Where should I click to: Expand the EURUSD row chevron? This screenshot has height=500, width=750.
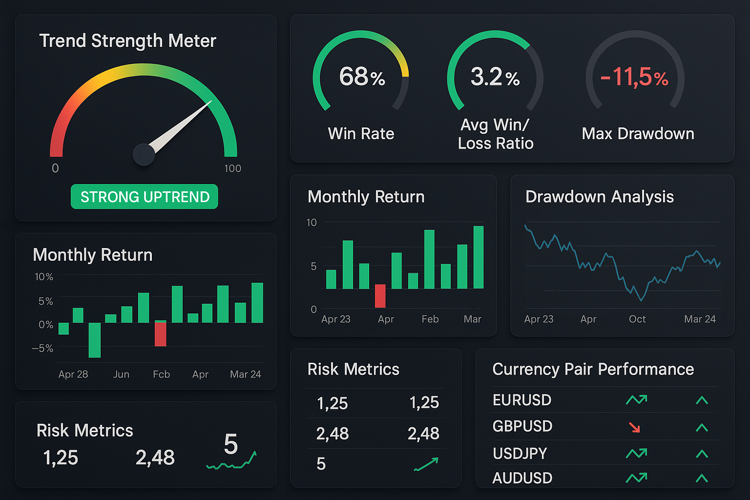(702, 400)
